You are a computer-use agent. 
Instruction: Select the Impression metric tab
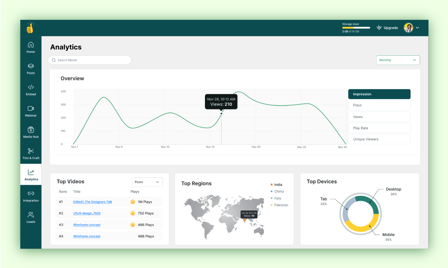[x=379, y=94]
